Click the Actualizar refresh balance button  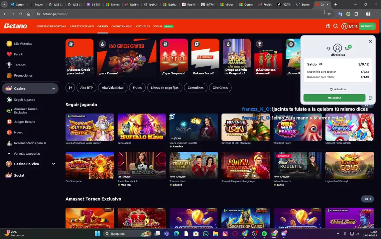pyautogui.click(x=337, y=89)
